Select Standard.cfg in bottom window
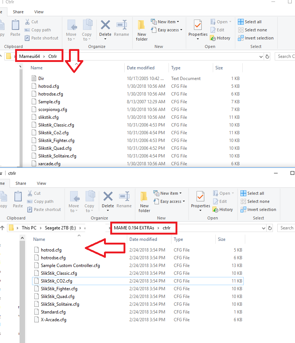Image resolution: width=295 pixels, height=343 pixels. click(53, 312)
